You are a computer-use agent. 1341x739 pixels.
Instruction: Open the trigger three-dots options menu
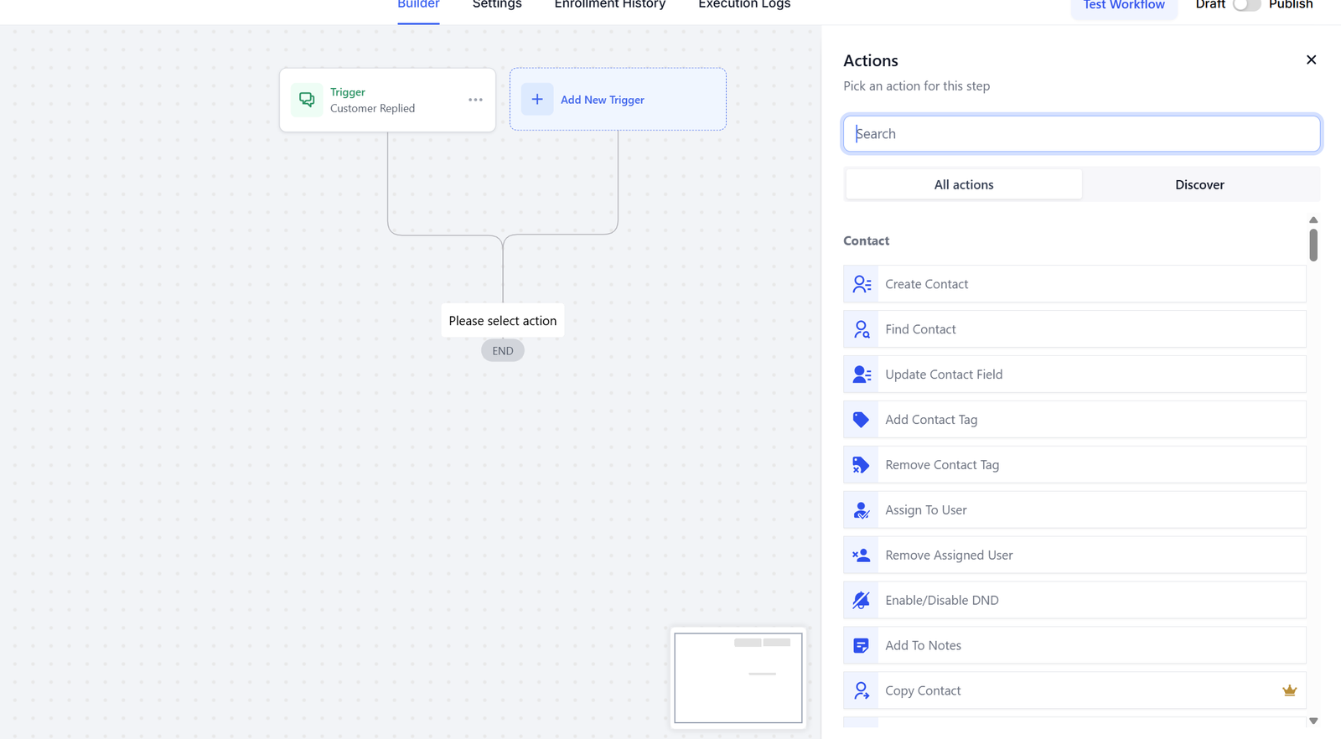[x=475, y=100]
